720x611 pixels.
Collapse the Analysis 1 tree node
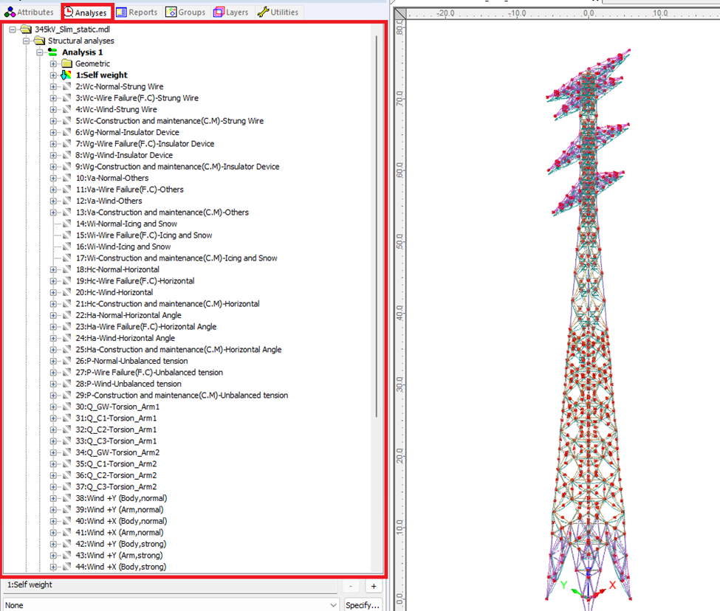point(39,52)
